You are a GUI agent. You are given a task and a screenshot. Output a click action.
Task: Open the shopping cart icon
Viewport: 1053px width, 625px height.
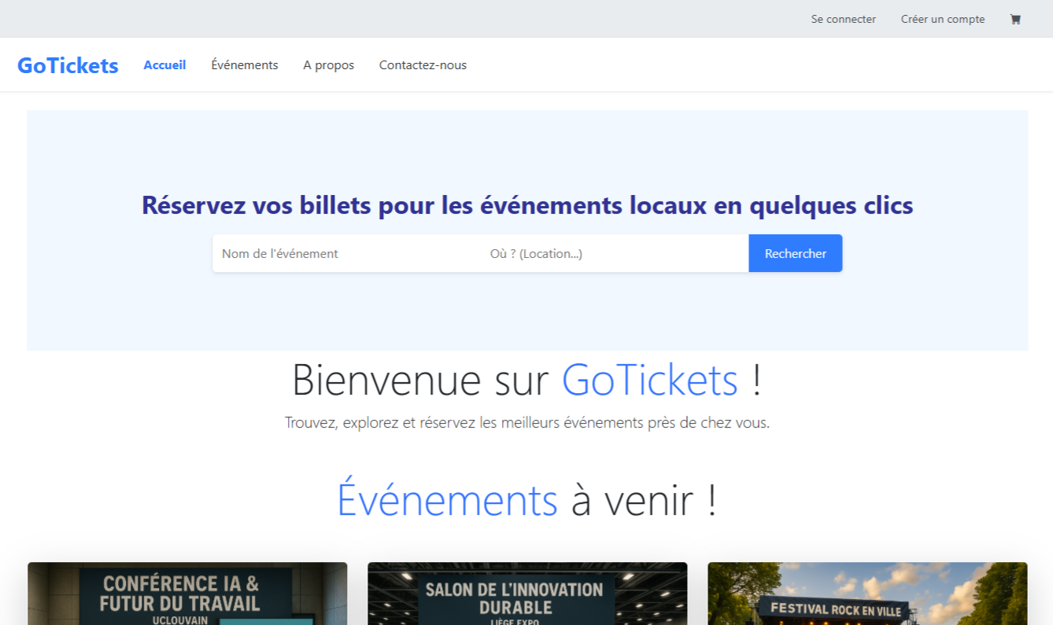pos(1015,19)
